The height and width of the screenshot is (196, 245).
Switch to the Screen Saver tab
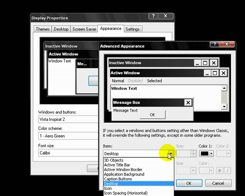tap(84, 29)
